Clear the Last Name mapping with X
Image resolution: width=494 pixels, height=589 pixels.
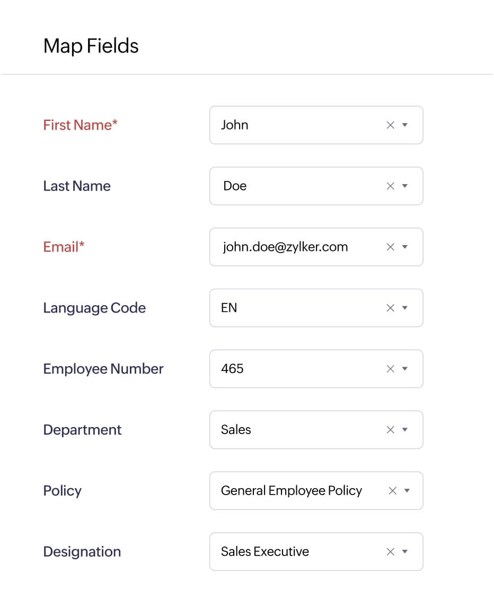click(x=391, y=186)
